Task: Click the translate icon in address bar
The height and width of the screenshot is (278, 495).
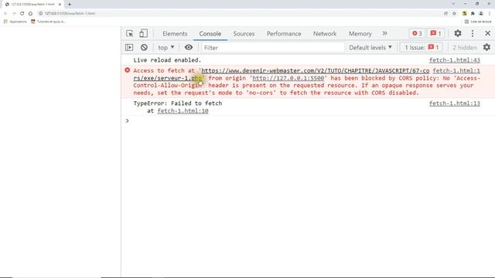Action: (x=445, y=13)
